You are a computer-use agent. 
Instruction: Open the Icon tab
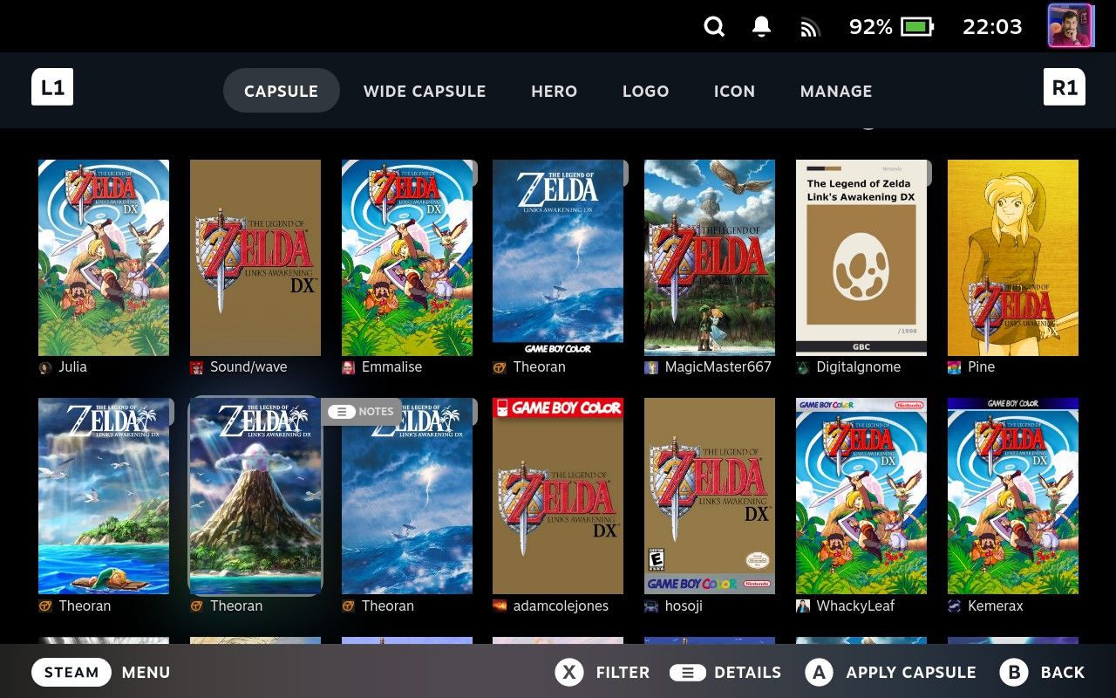coord(734,91)
